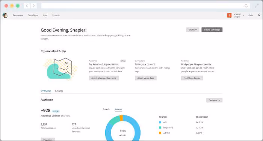Viewport: 263px width, 141px height.
Task: Open the Lists menu
Action: pyautogui.click(x=45, y=15)
